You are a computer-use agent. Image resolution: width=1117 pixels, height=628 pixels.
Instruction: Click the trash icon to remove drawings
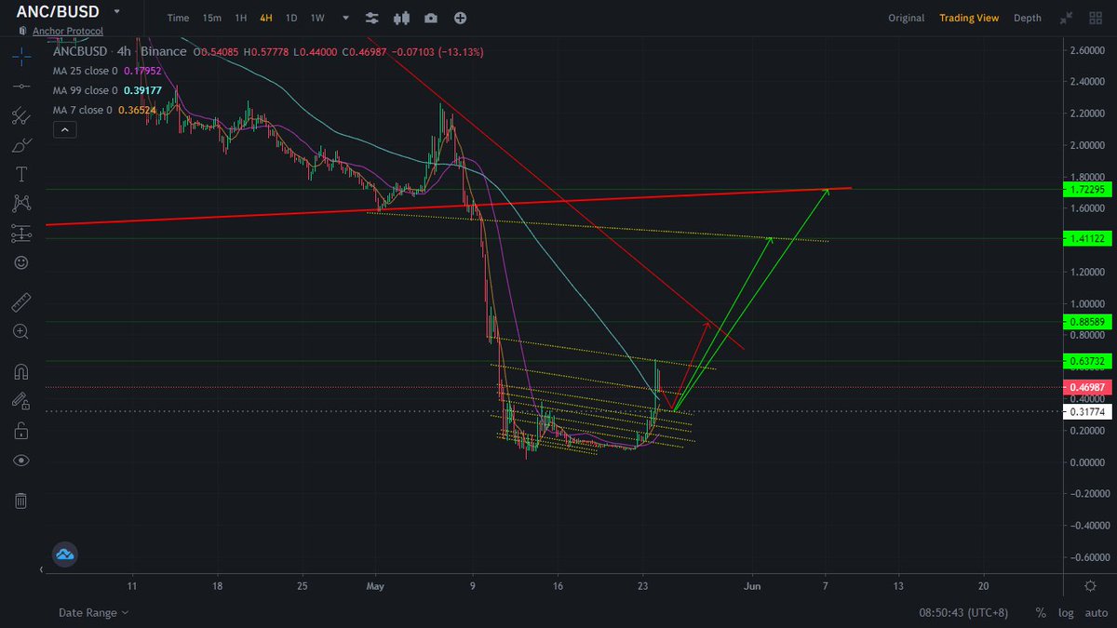pos(20,501)
